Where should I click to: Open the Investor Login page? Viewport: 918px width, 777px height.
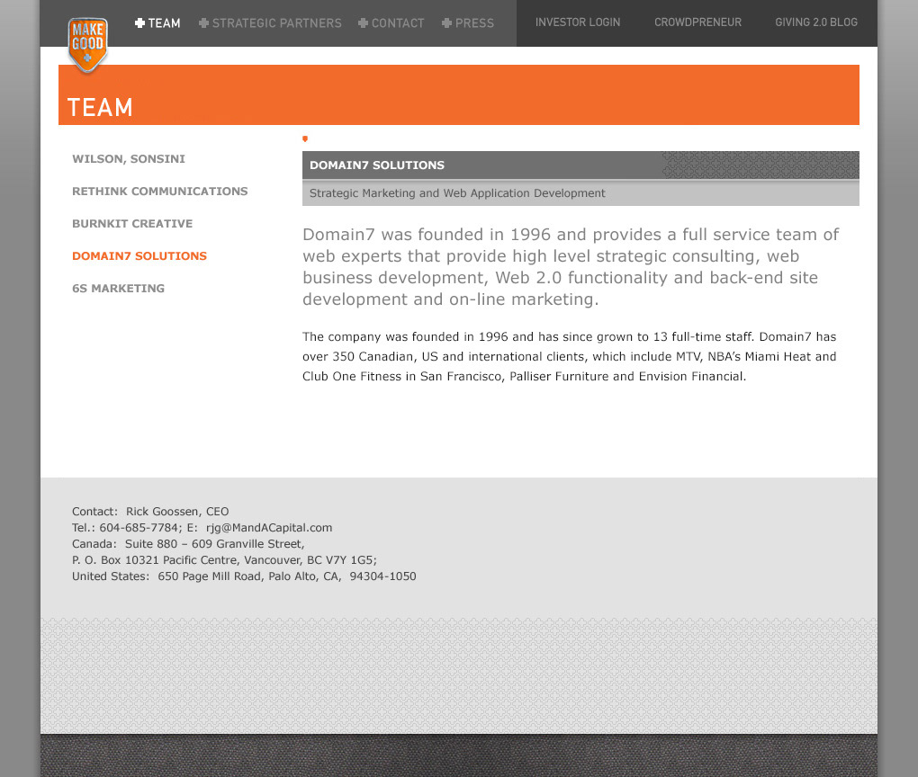(577, 22)
